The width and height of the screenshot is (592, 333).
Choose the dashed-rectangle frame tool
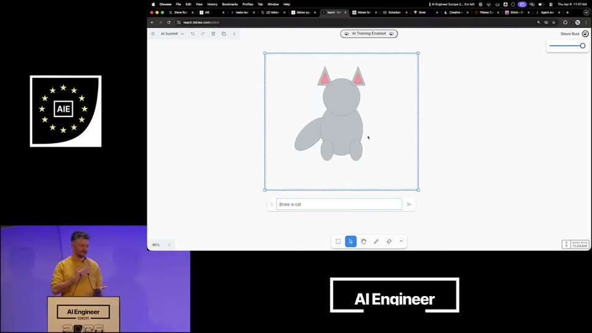(x=338, y=241)
